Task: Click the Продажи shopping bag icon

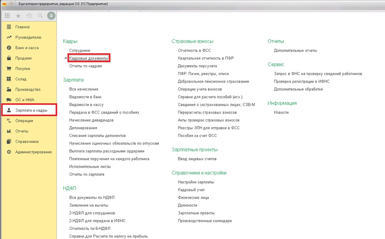Action: (x=9, y=58)
